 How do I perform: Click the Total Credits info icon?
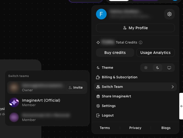pos(141,42)
